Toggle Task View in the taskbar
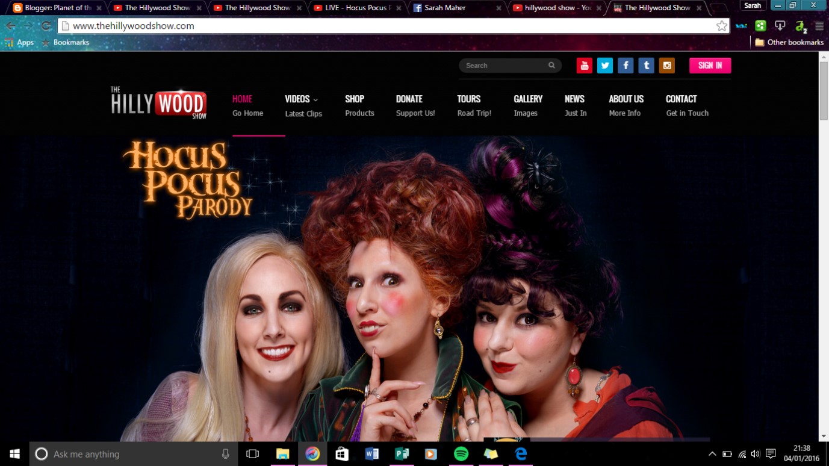Viewport: 829px width, 466px height. [252, 453]
